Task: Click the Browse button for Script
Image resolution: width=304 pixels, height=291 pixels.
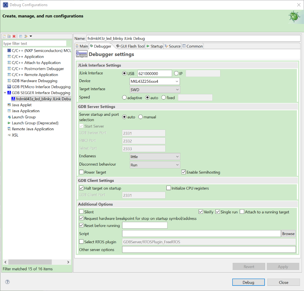Action: [x=288, y=233]
